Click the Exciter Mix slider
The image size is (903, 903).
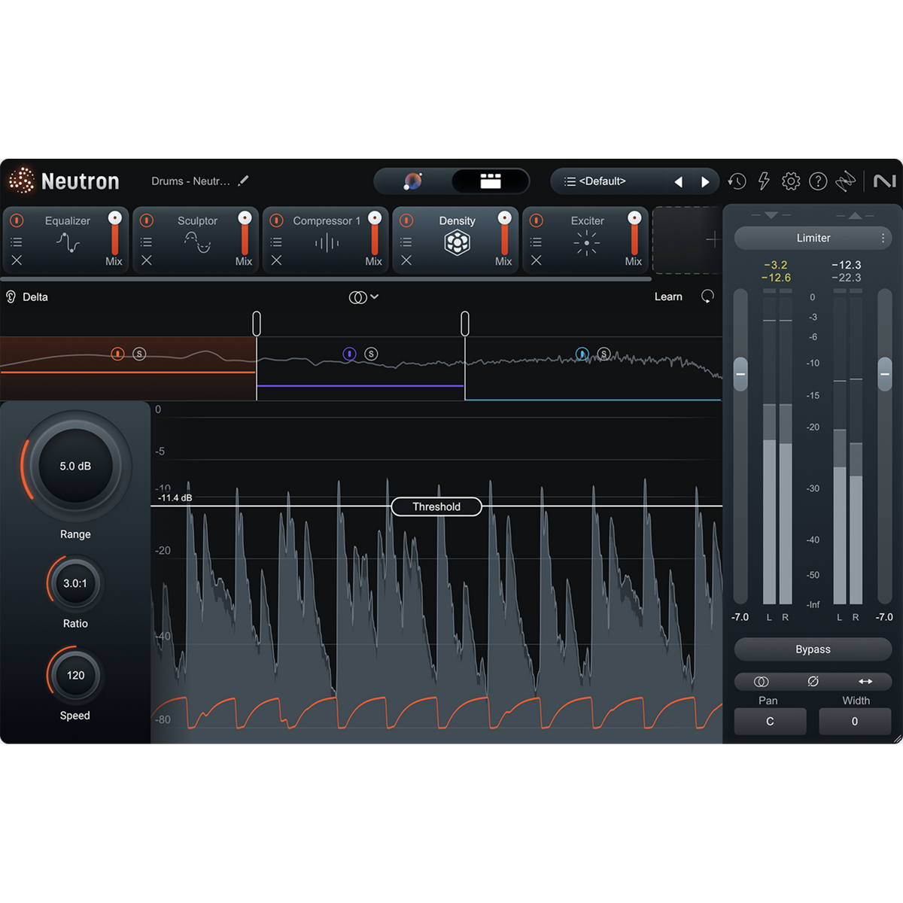[634, 233]
